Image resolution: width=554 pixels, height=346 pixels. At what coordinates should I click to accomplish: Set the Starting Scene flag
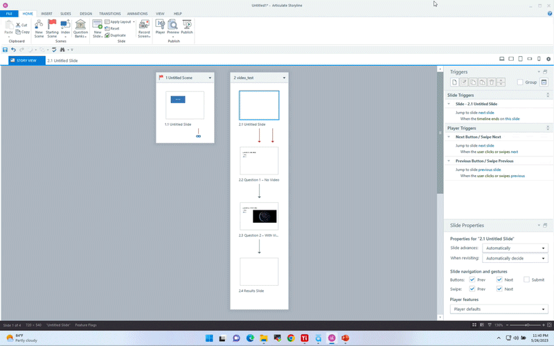tap(52, 25)
